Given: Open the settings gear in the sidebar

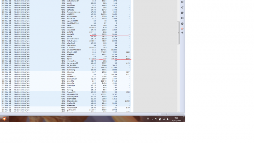Looking at the screenshot, I should (182, 2).
